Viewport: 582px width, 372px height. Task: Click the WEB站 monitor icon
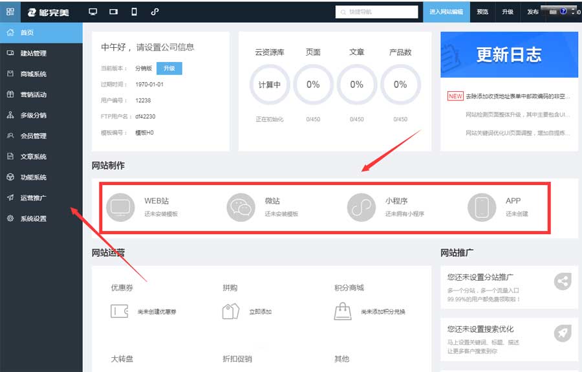coord(120,208)
